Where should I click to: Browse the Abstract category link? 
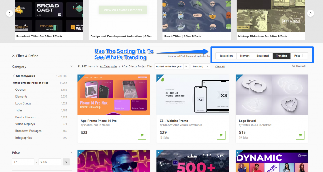tap(266, 125)
